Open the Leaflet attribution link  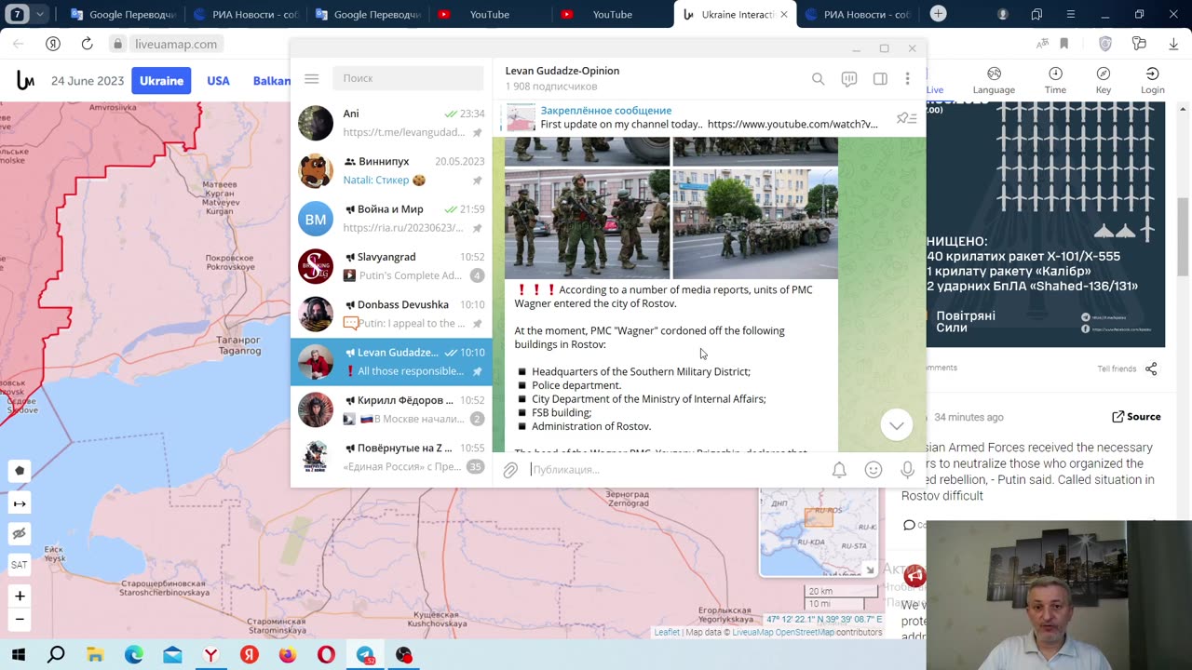click(x=667, y=633)
